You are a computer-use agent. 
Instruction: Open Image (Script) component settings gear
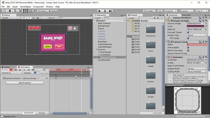206,21
